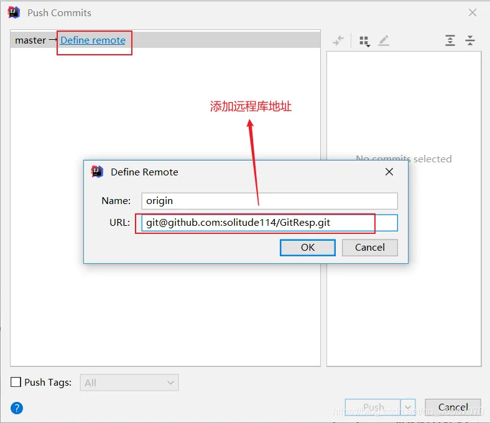Viewport: 490px width, 423px height.
Task: Click the show diff arrows icon
Action: [x=338, y=41]
